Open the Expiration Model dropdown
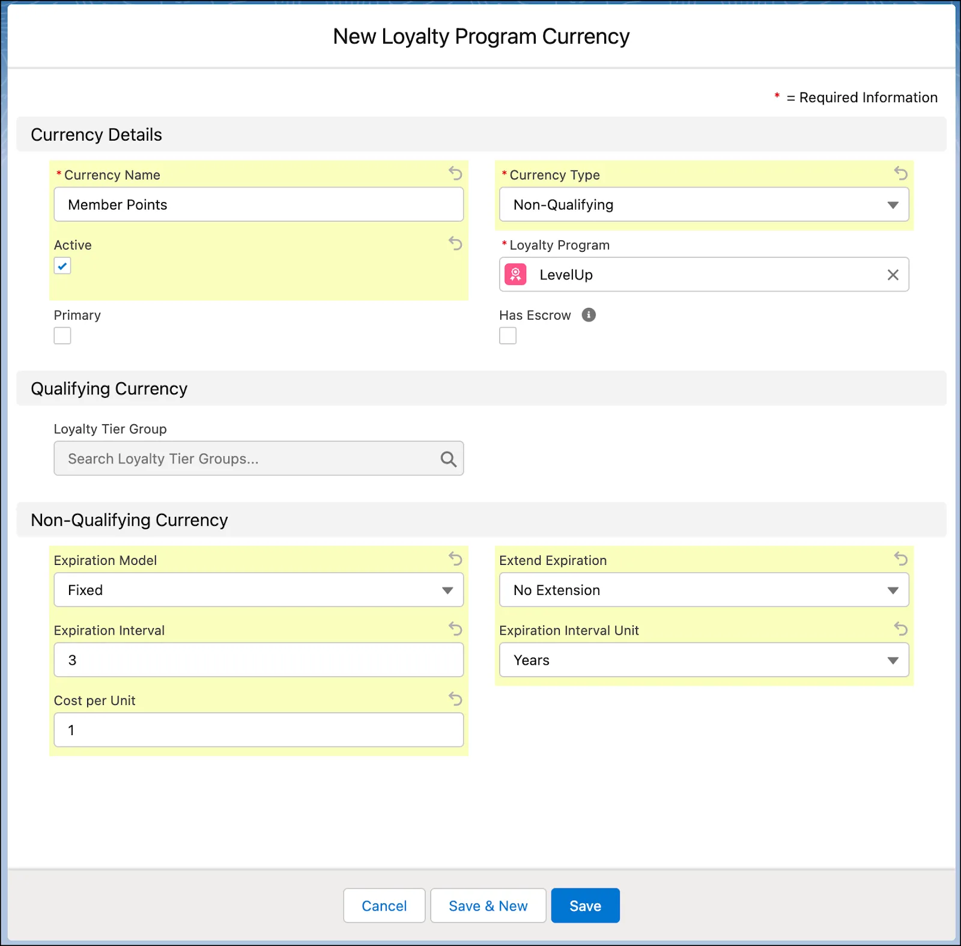Viewport: 961px width, 946px height. (447, 590)
